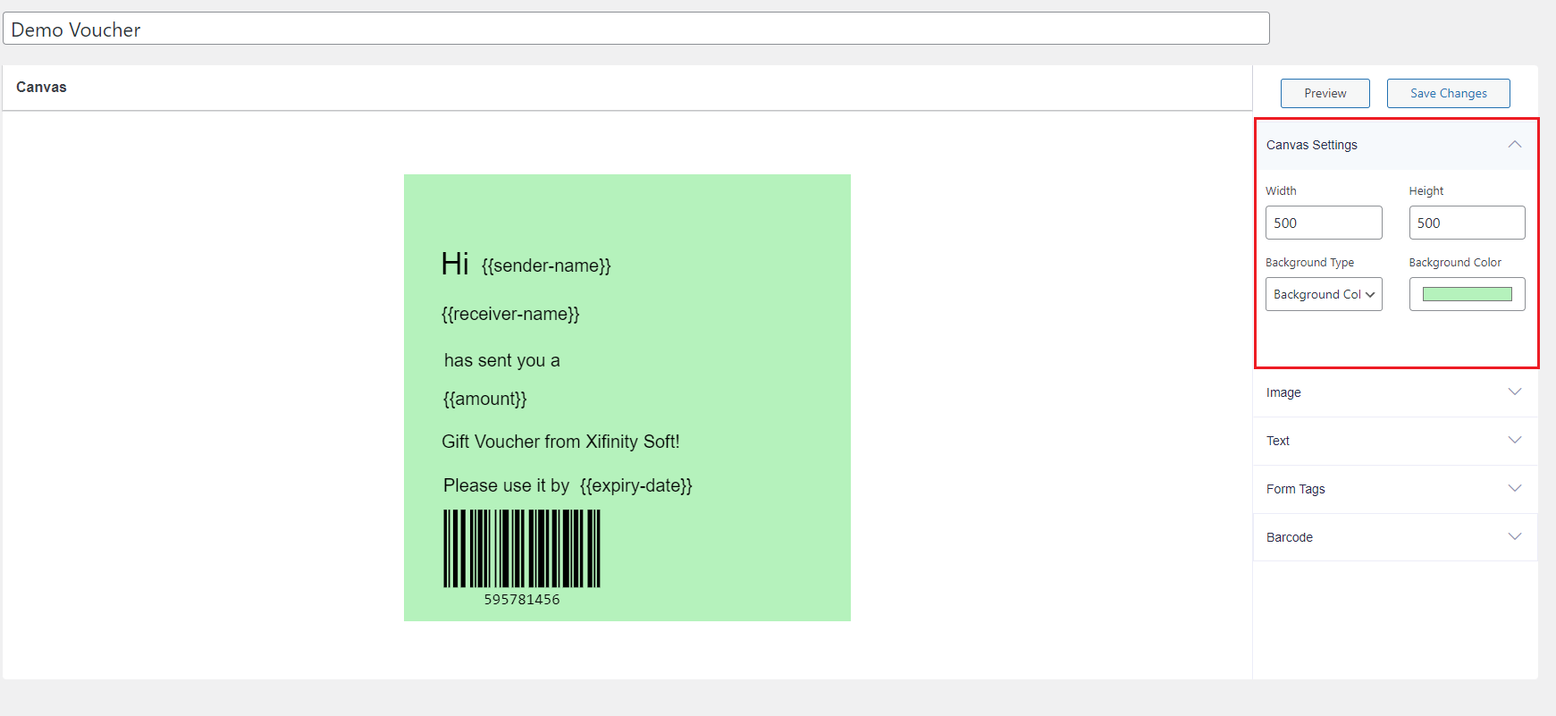Click the Canvas panel heading
The image size is (1556, 716).
point(41,87)
